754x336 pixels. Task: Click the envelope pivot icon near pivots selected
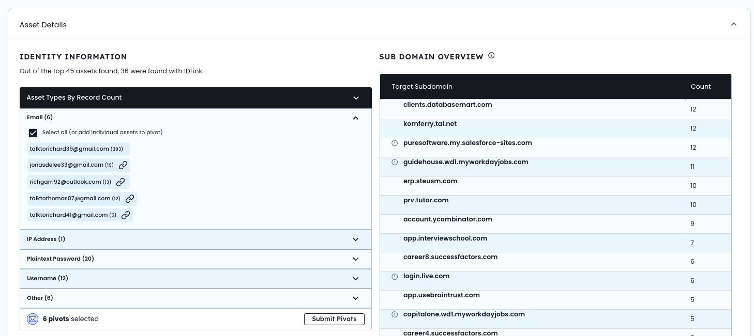[x=33, y=319]
